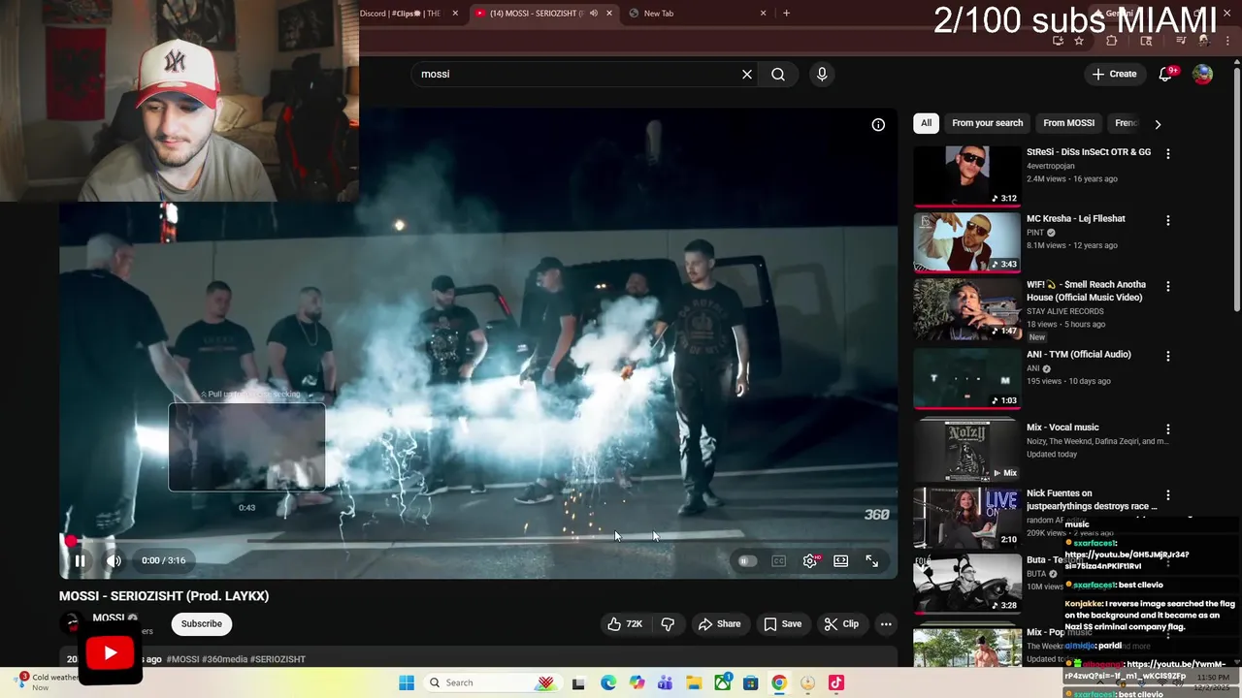Screen dimensions: 1242x698
Task: Dislike the video
Action: pyautogui.click(x=668, y=624)
